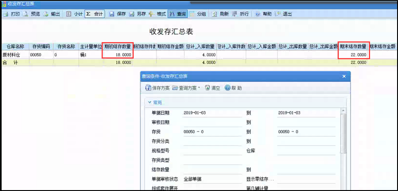The height and width of the screenshot is (191, 398).
Task: Click the 单据日期 start date field
Action: pyautogui.click(x=212, y=113)
